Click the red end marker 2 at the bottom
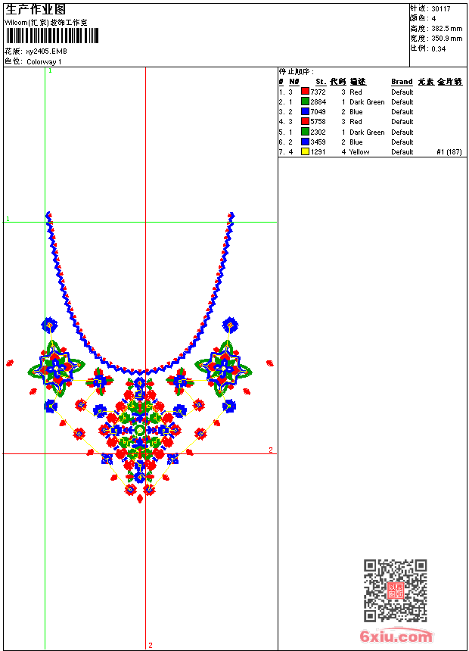 tap(150, 645)
